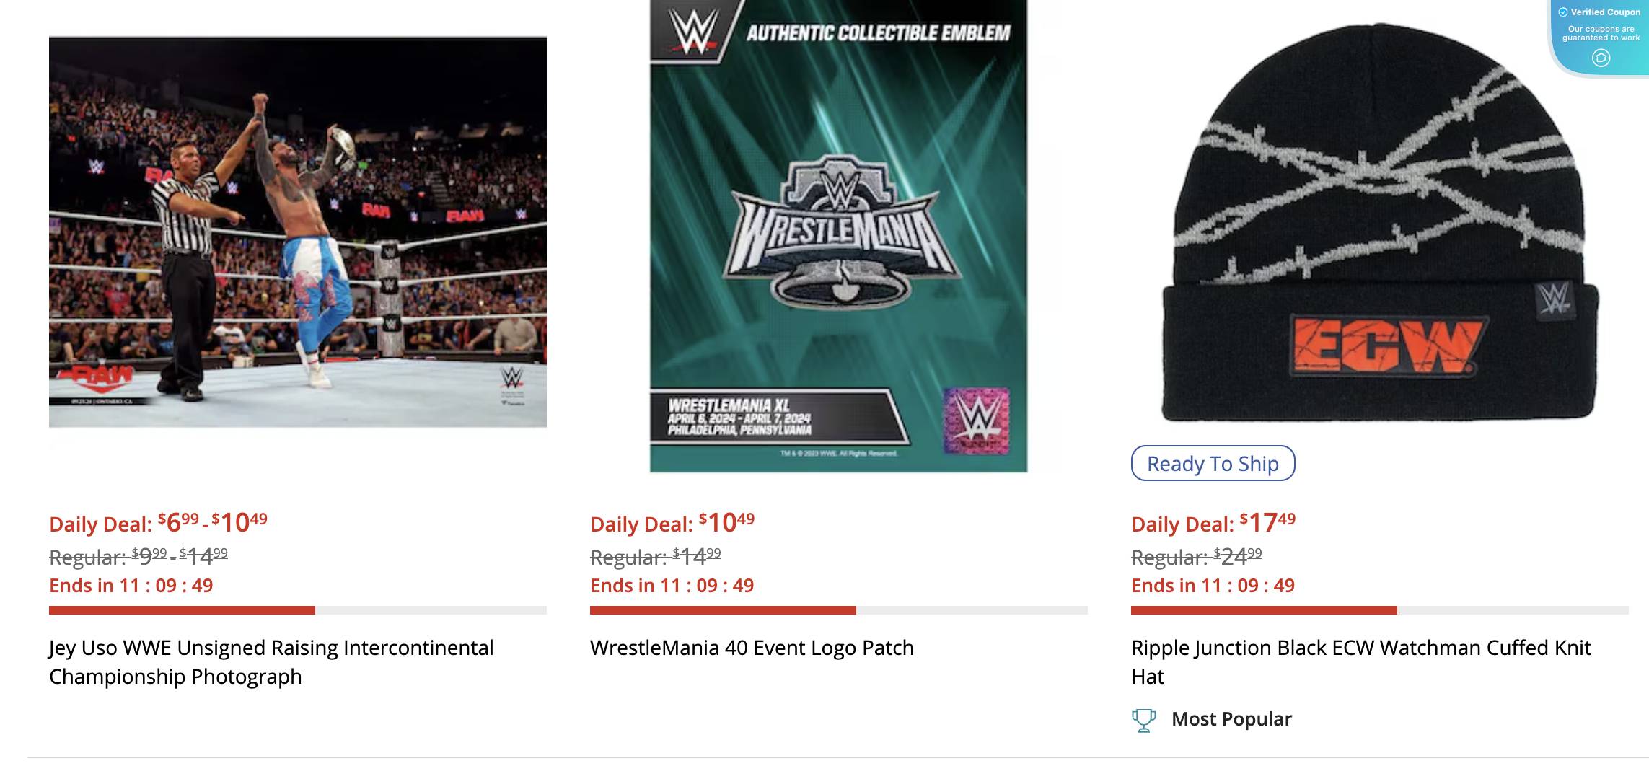1649x779 pixels.
Task: Click the Ready To Ship badge
Action: [x=1213, y=464]
